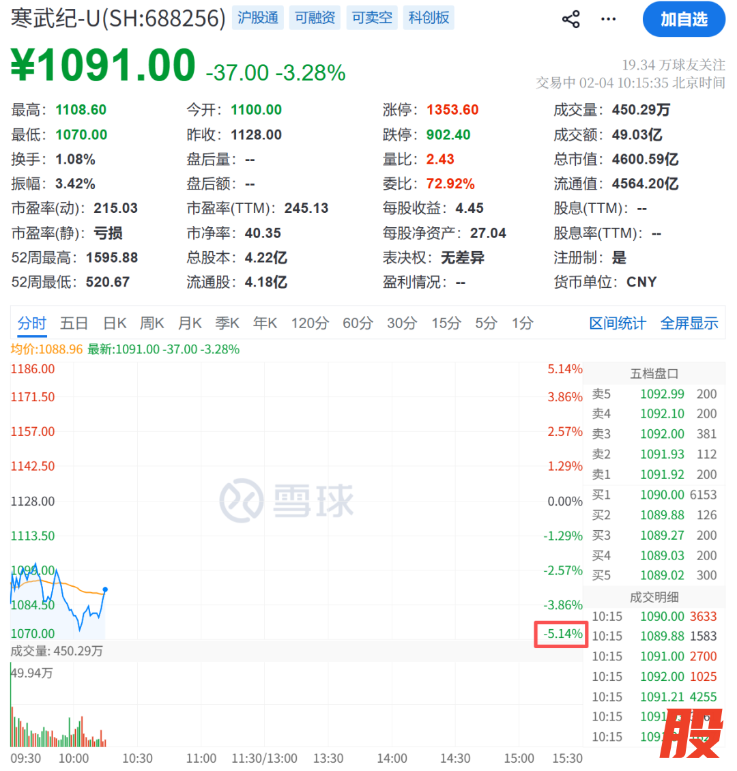
Task: Switch to the 五日 chart tab
Action: pyautogui.click(x=74, y=323)
